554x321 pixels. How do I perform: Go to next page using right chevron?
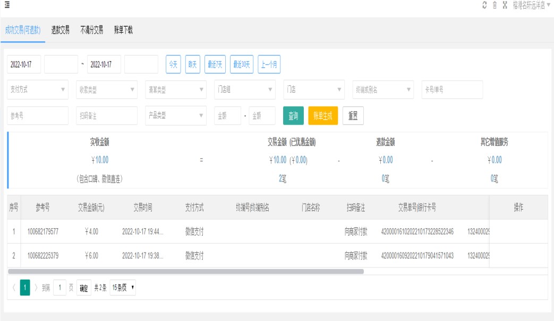point(36,288)
